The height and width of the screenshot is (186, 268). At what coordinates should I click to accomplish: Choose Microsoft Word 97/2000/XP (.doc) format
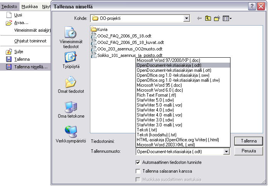183,60
